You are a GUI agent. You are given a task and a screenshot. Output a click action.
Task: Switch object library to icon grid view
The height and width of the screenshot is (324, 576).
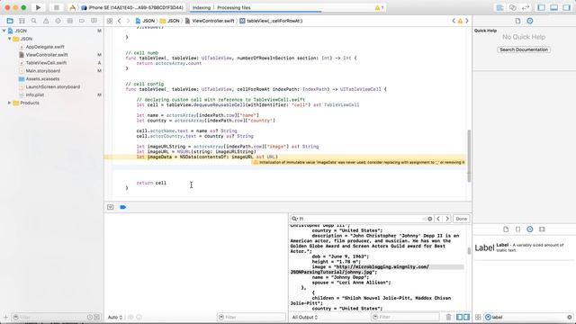coord(478,317)
